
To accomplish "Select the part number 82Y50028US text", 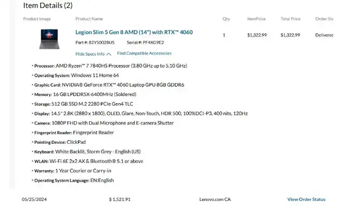I will [102, 42].
